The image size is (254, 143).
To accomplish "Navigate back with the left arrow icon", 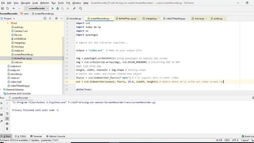I will pyautogui.click(x=14, y=8).
